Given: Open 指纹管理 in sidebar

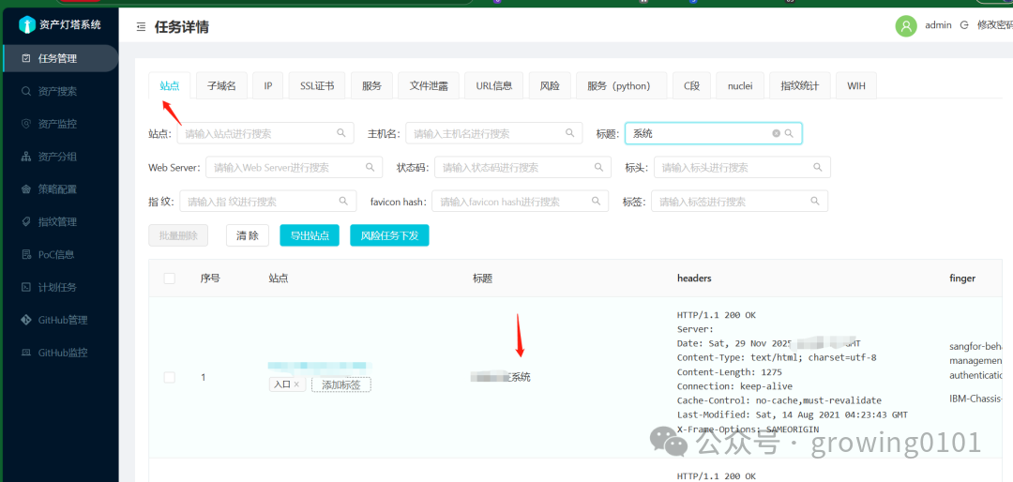Looking at the screenshot, I should point(57,221).
